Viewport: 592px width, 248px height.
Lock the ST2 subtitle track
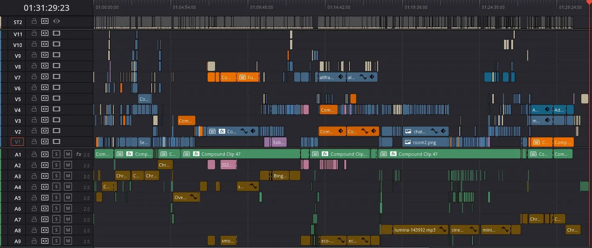pyautogui.click(x=34, y=21)
